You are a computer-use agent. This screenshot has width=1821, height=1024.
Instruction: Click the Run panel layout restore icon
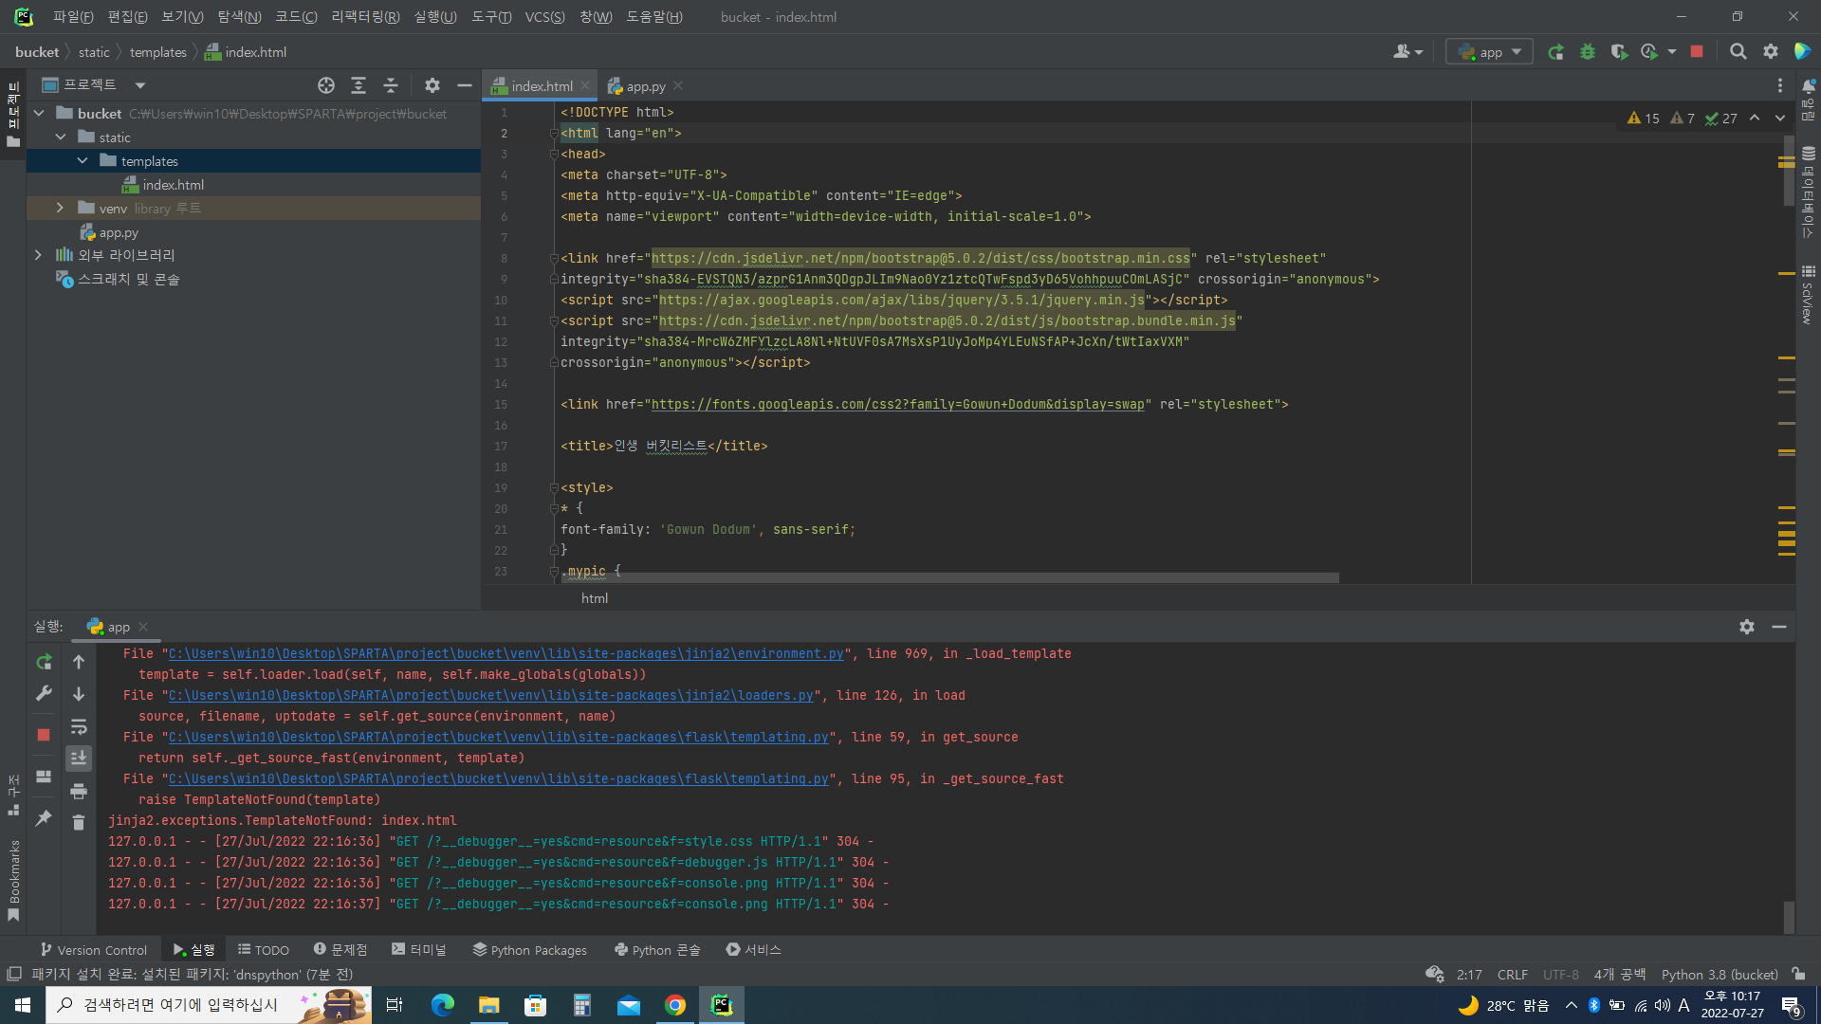pos(44,777)
